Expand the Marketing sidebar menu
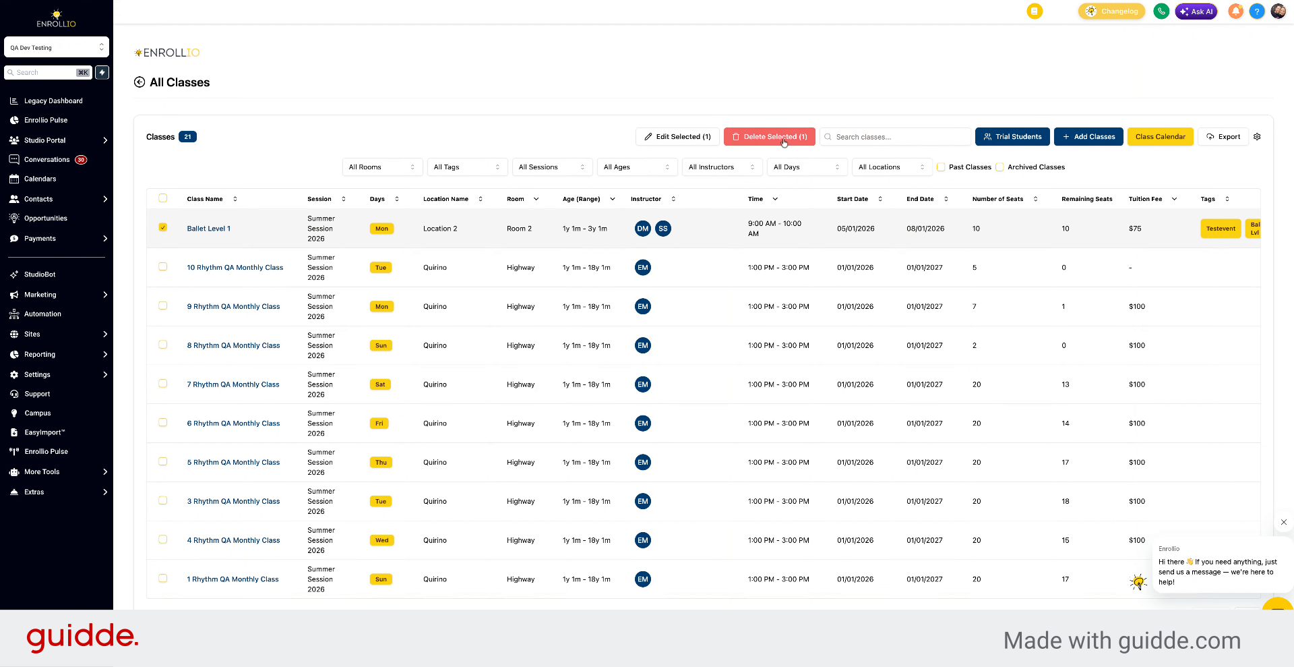The image size is (1294, 667). point(58,295)
